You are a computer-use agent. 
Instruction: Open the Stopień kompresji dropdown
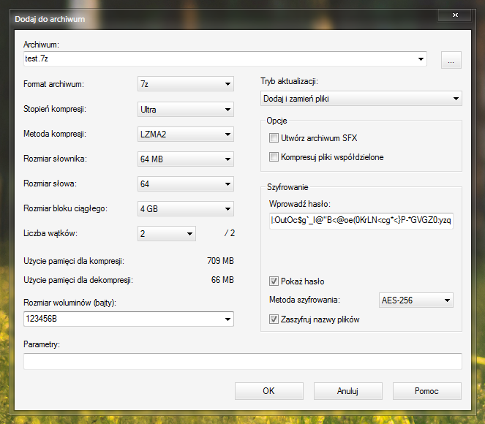pyautogui.click(x=186, y=110)
